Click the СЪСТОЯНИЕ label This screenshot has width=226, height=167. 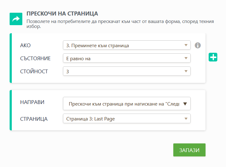click(35, 58)
